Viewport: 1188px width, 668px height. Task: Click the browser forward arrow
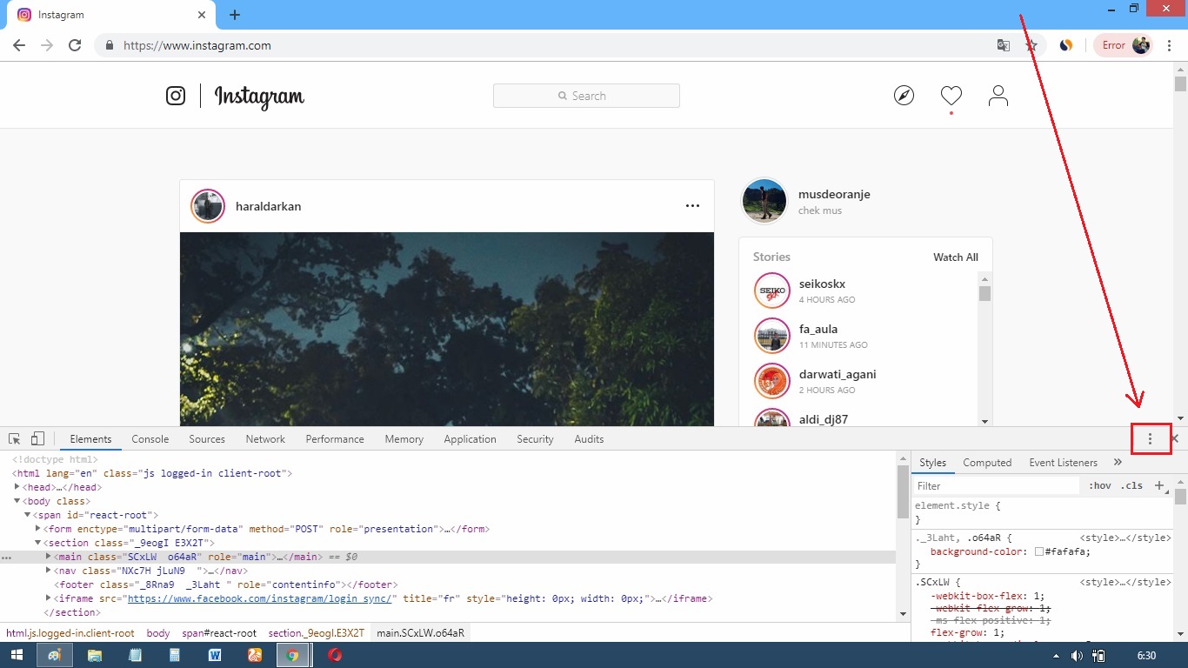47,45
